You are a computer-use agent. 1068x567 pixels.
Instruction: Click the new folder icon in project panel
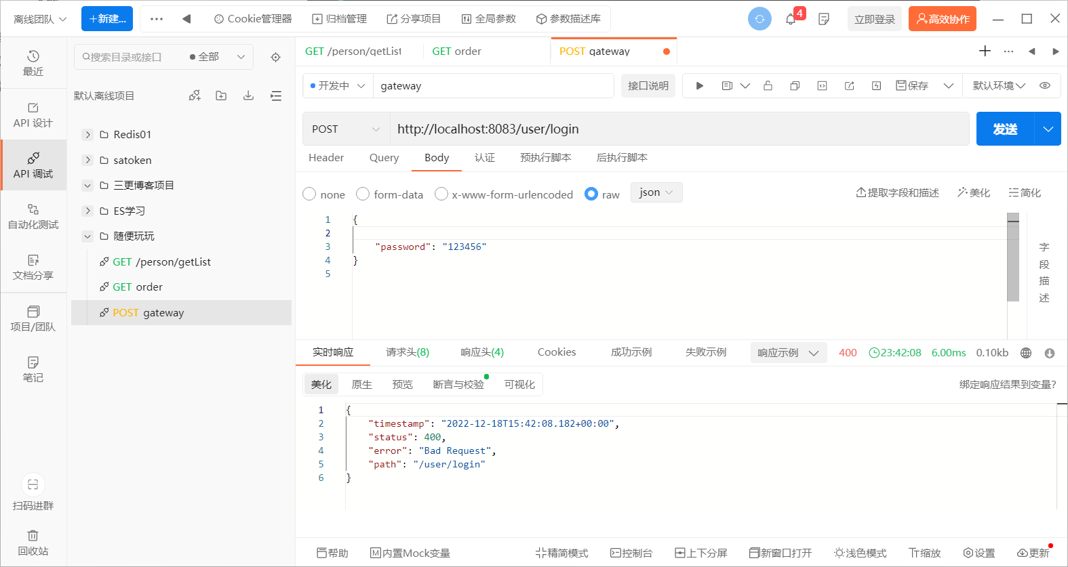click(221, 96)
